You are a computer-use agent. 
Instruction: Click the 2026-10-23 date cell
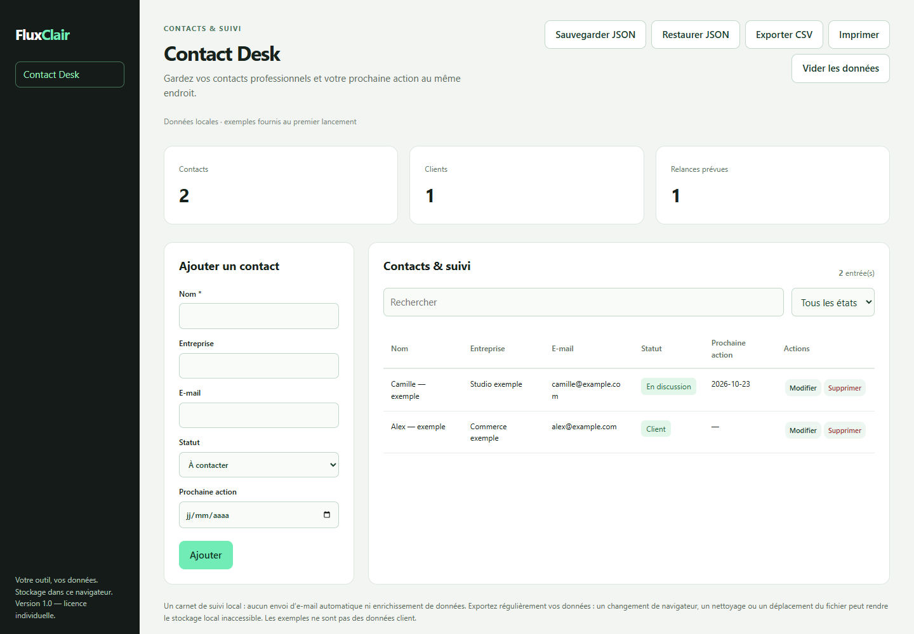pos(731,384)
